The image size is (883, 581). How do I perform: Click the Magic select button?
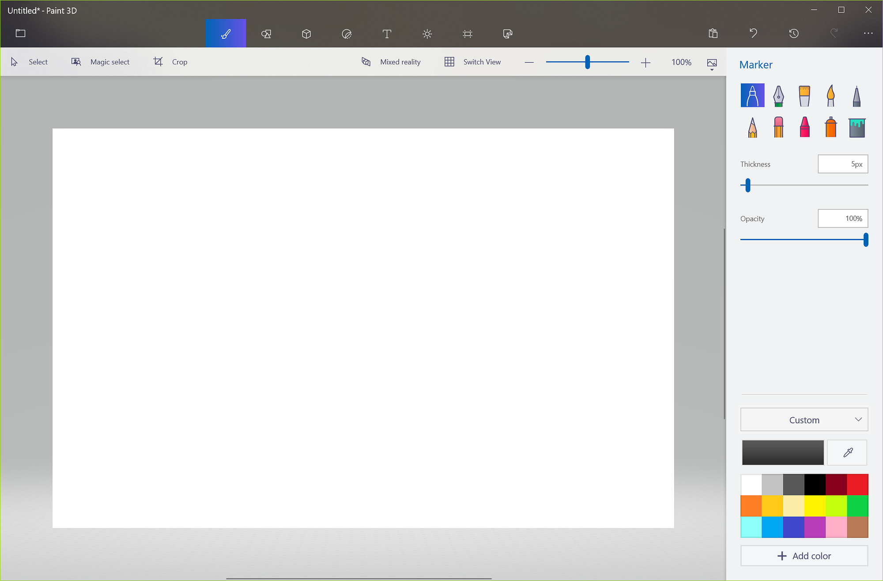pyautogui.click(x=101, y=62)
